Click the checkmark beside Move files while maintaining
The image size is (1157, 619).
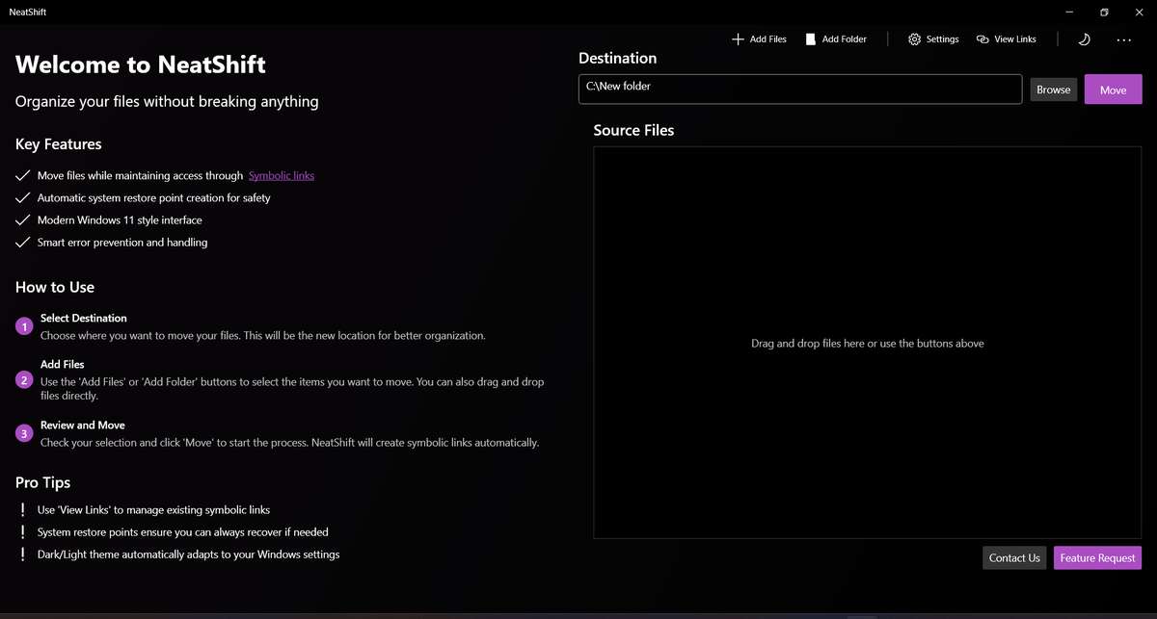click(x=23, y=176)
